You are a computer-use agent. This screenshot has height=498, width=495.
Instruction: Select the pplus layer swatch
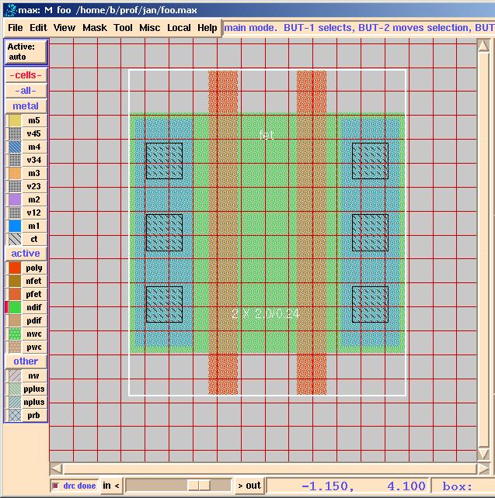pyautogui.click(x=15, y=389)
